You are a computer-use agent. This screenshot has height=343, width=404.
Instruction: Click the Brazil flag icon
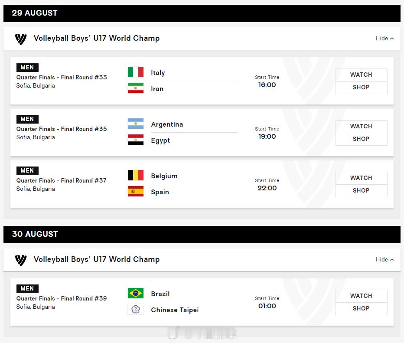tap(136, 293)
